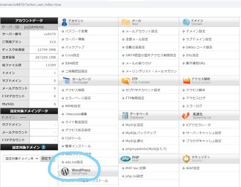Click the Database section cylinder icon
The height and width of the screenshot is (187, 241).
pos(125,115)
